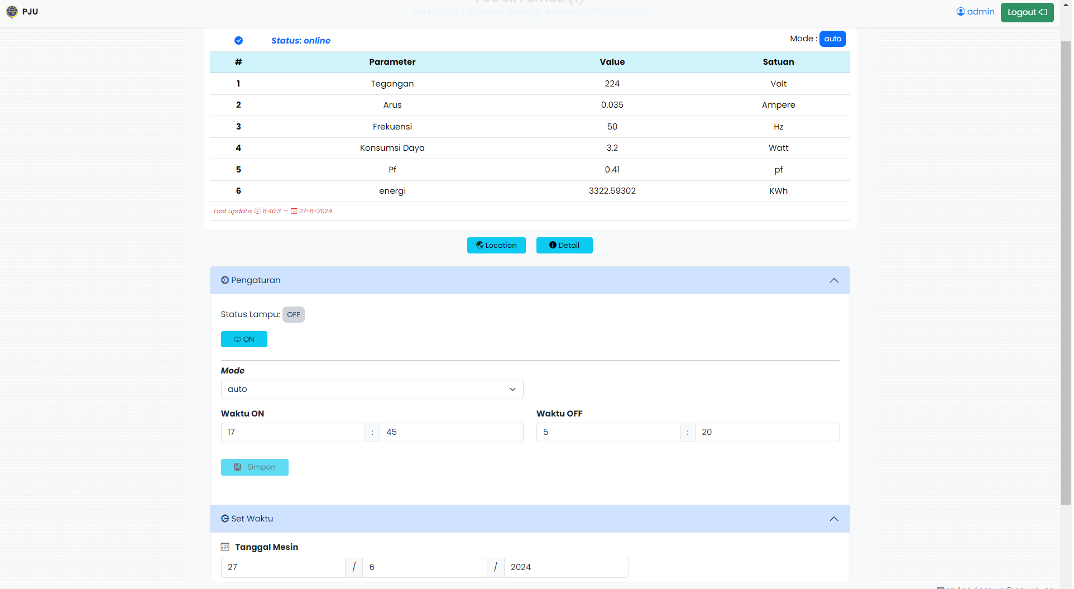Image resolution: width=1074 pixels, height=589 pixels.
Task: Open the Detail view
Action: pos(564,246)
